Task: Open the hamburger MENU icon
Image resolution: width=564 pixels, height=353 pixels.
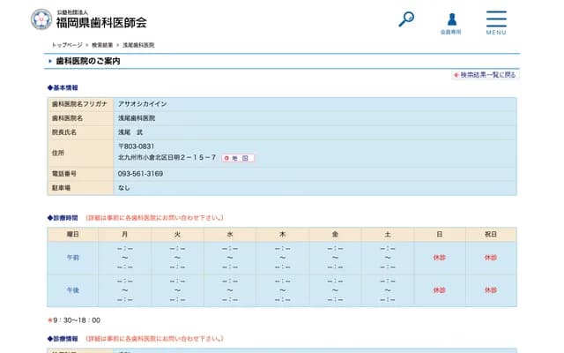Action: pyautogui.click(x=495, y=21)
